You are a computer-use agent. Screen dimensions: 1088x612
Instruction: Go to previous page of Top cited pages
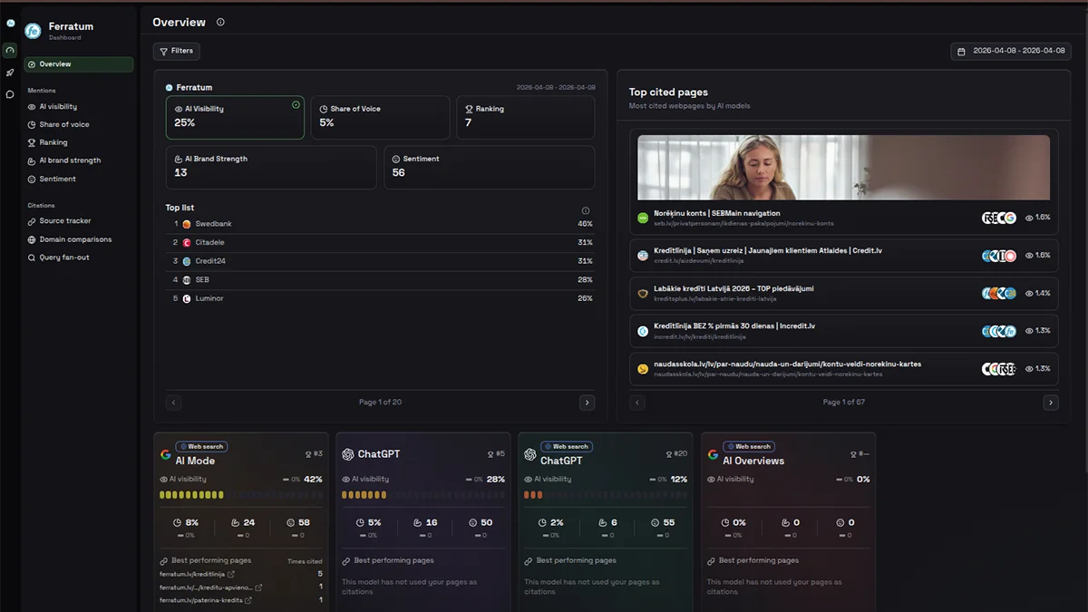(637, 403)
